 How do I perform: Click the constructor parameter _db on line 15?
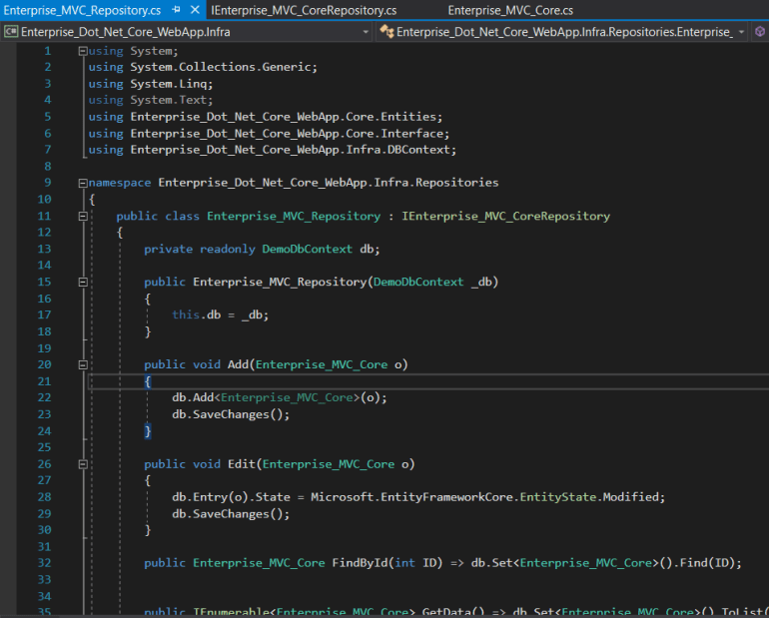pyautogui.click(x=481, y=282)
